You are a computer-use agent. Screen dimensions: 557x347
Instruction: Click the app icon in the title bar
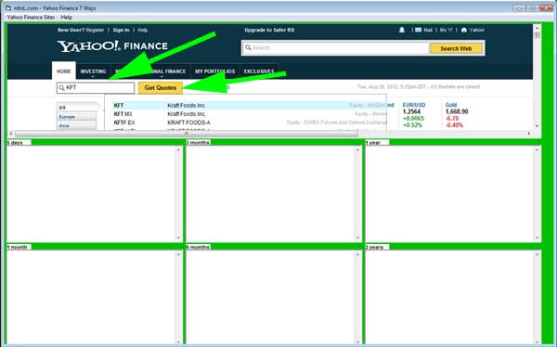pyautogui.click(x=8, y=7)
